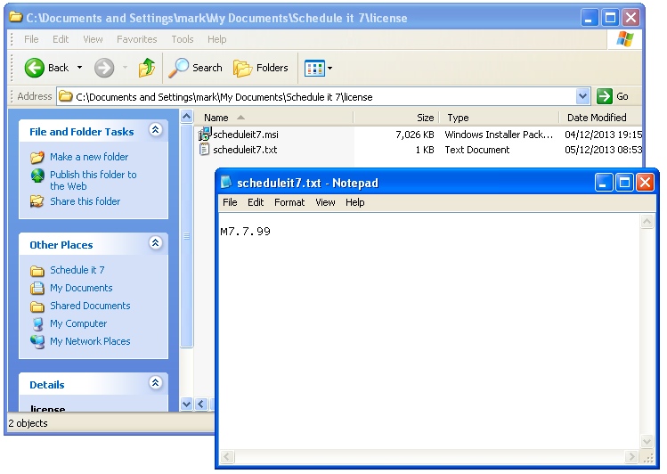Open Explorer File menu
667x474 pixels.
click(31, 39)
